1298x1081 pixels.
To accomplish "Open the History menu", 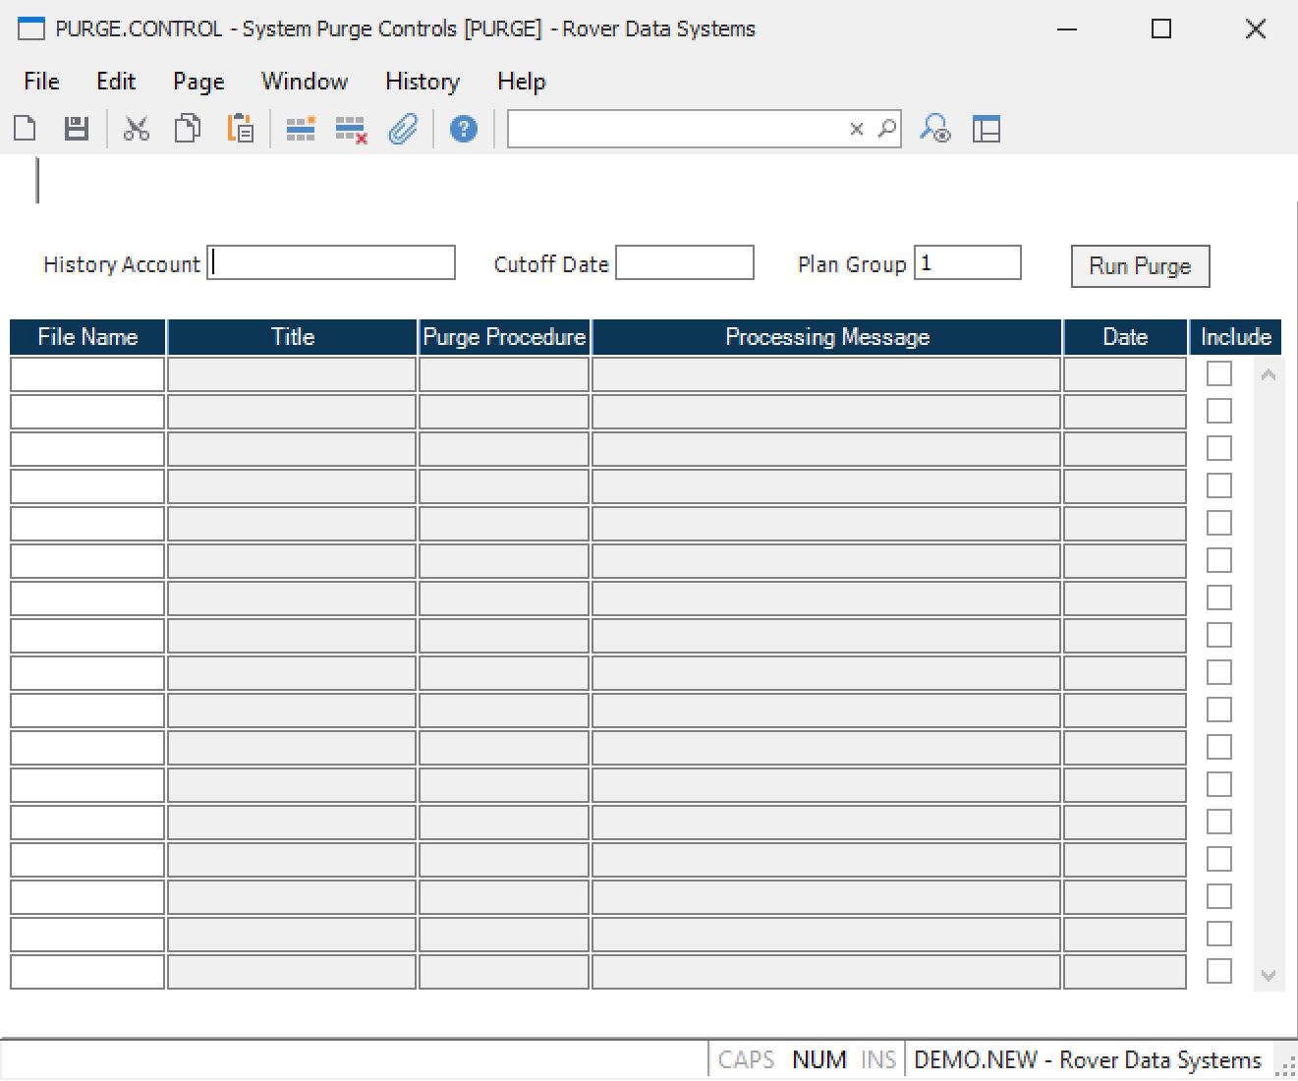I will pyautogui.click(x=422, y=82).
